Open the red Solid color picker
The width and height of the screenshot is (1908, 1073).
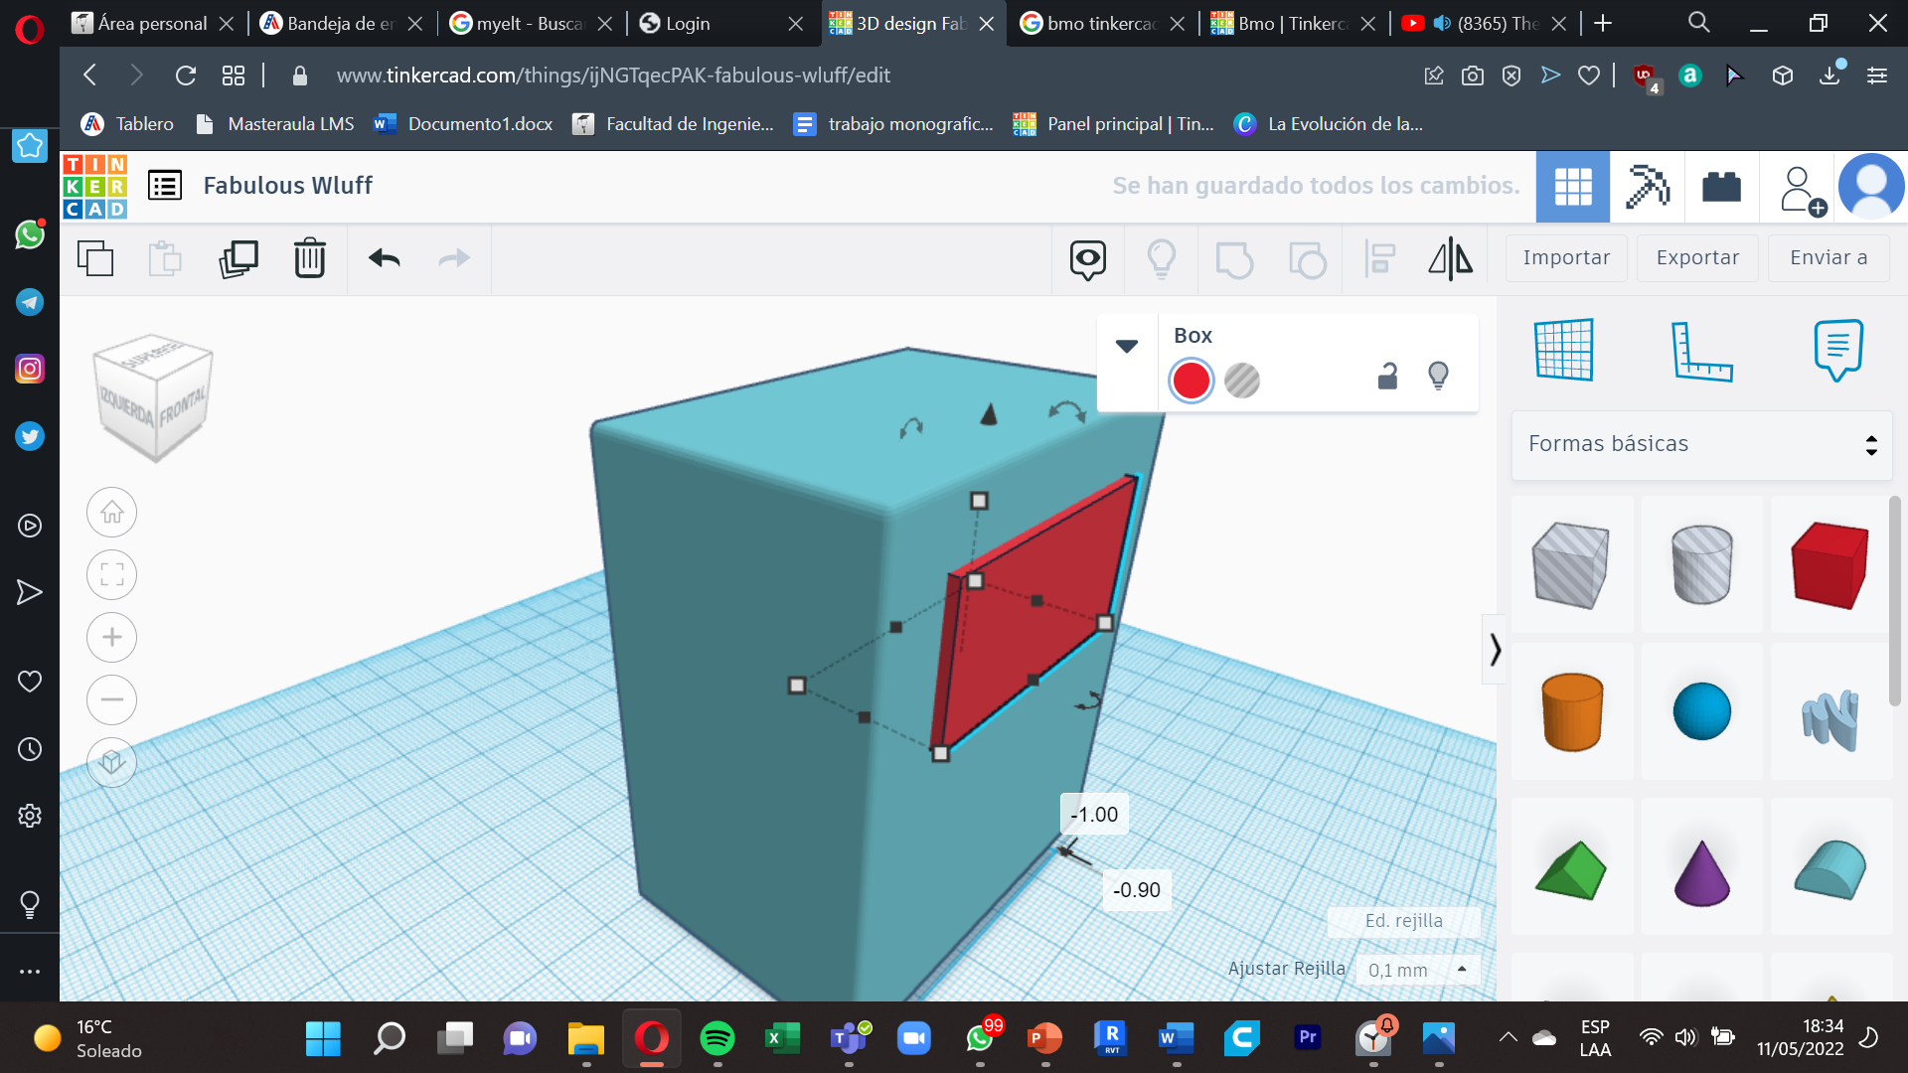tap(1192, 381)
